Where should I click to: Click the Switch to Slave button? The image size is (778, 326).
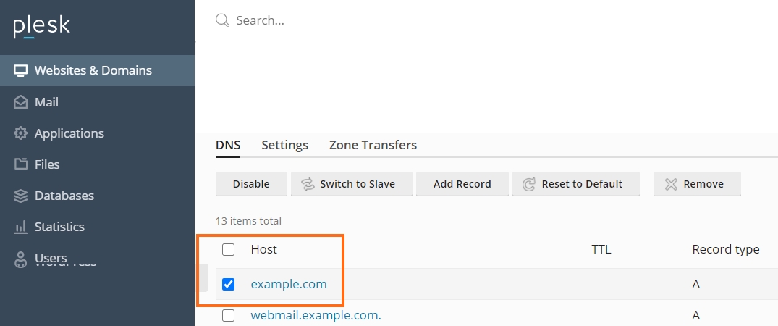(x=352, y=184)
